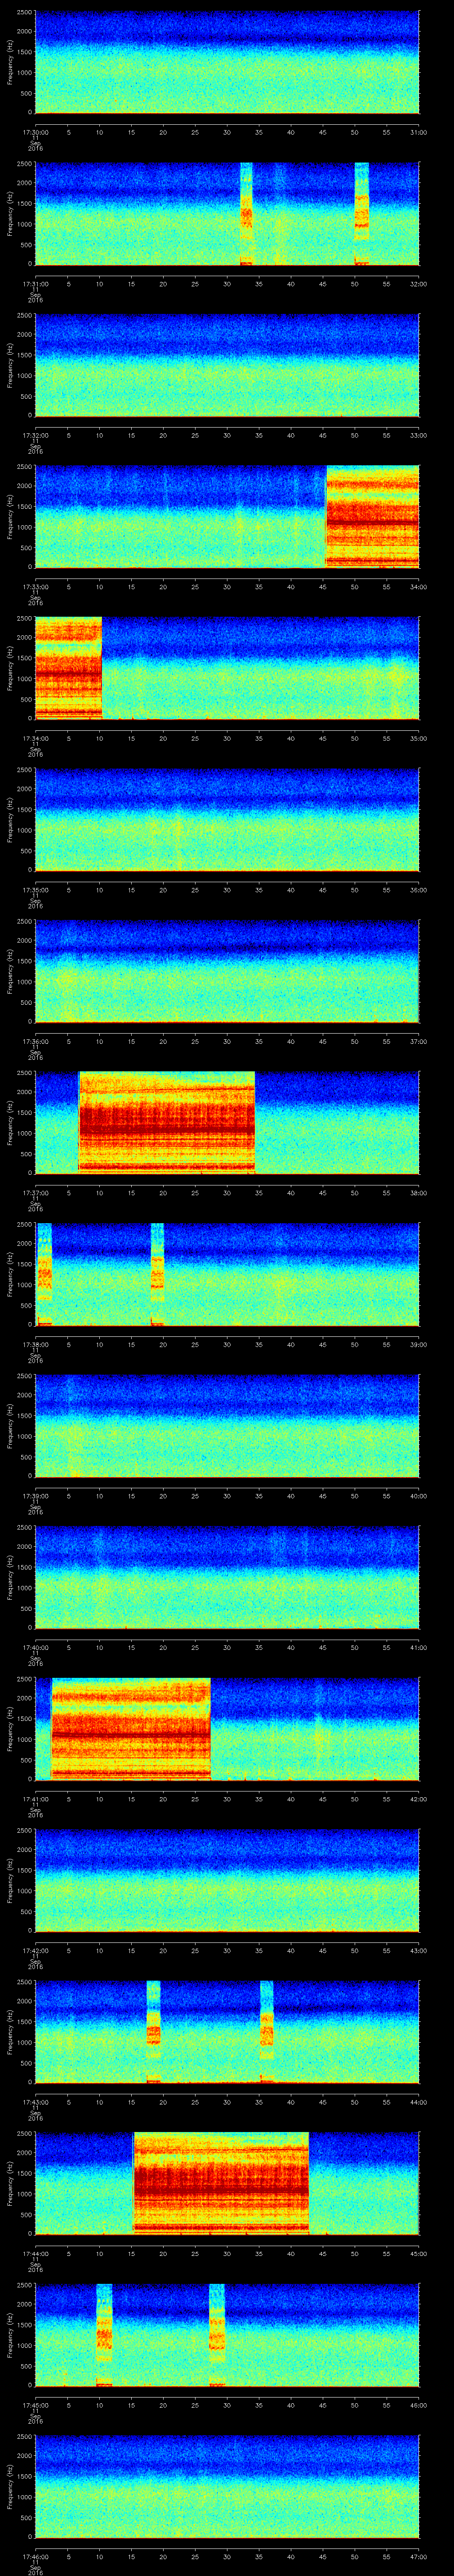454x2576 pixels.
Task: Click the Frequency (Hz) axis label of top panel
Action: pos(10,62)
